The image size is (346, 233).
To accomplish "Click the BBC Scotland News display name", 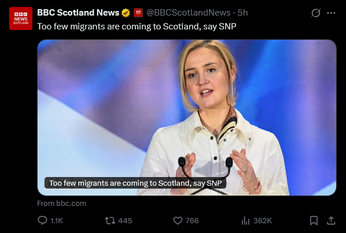I will coord(78,13).
